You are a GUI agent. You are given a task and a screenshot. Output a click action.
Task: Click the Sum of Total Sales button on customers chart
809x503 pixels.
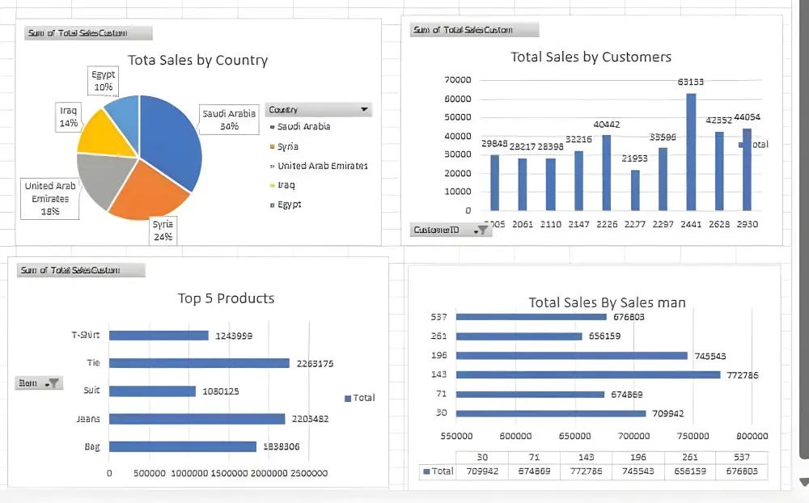click(475, 30)
